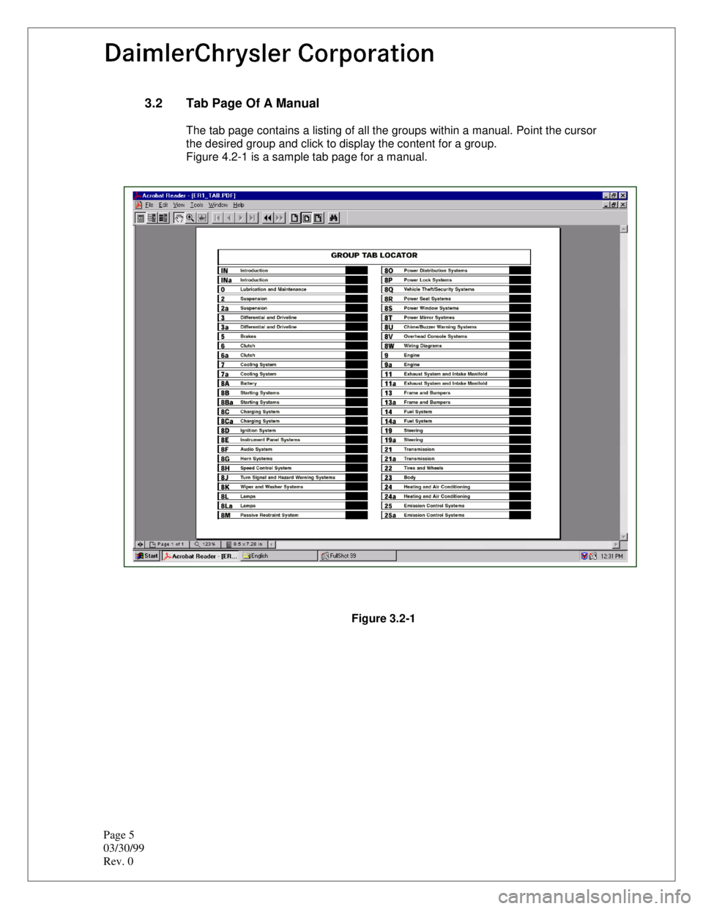Click the Go Forward double-arrow icon
Viewport: 703px width, 909px height.
click(x=280, y=218)
